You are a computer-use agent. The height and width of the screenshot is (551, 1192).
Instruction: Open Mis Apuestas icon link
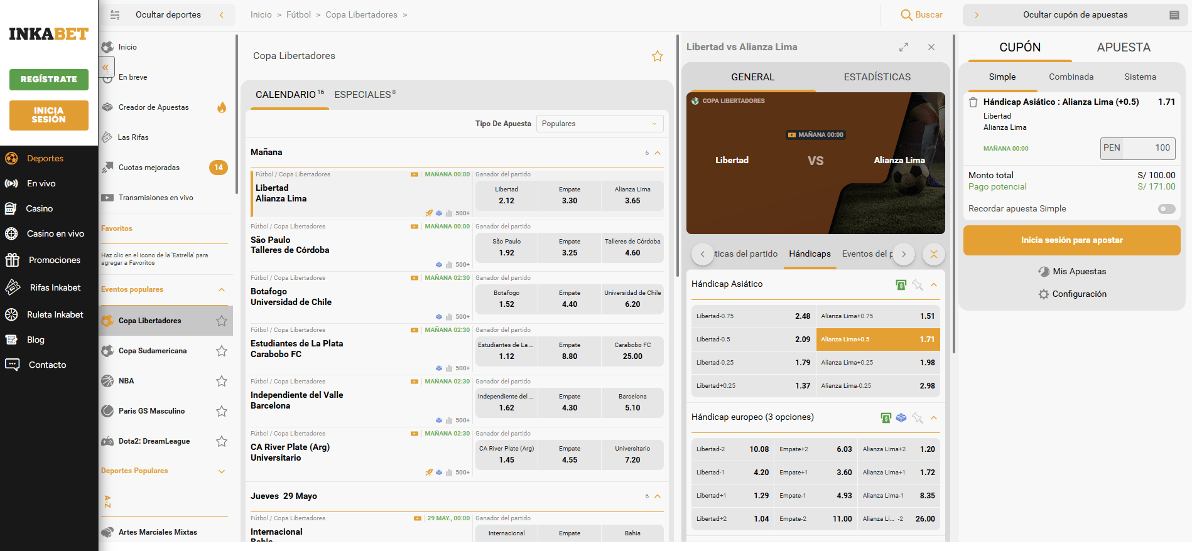click(1044, 272)
